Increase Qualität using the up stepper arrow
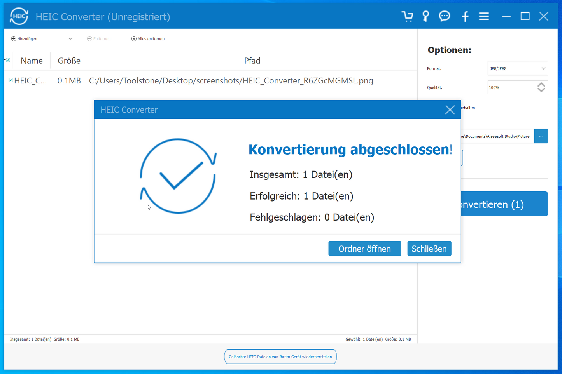 pyautogui.click(x=541, y=85)
